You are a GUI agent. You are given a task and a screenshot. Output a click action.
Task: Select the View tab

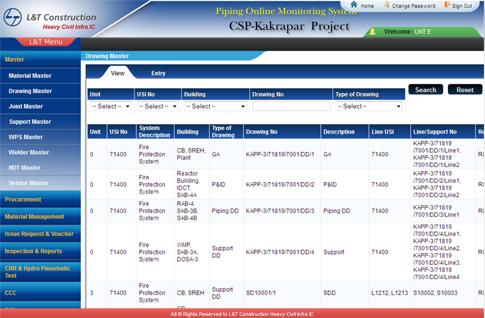click(118, 73)
